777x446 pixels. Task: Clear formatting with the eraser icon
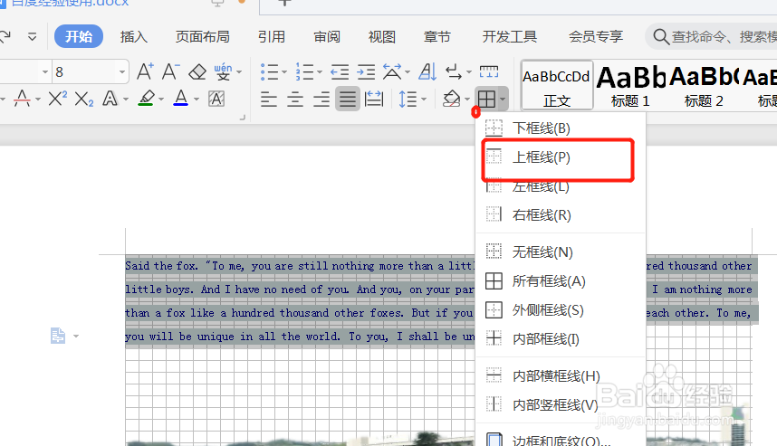(197, 72)
